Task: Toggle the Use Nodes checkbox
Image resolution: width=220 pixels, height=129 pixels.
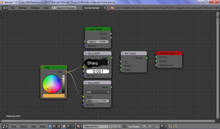Action: pos(125,127)
